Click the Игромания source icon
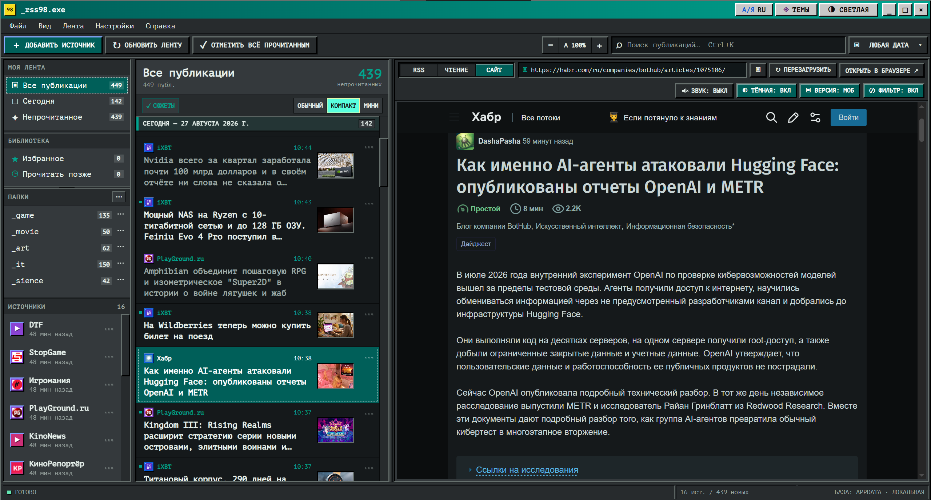 tap(17, 384)
